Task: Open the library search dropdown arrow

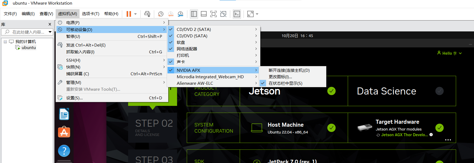Action: (50, 32)
